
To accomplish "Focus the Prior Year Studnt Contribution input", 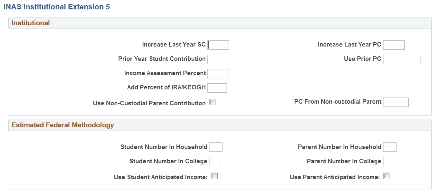I will pos(226,59).
